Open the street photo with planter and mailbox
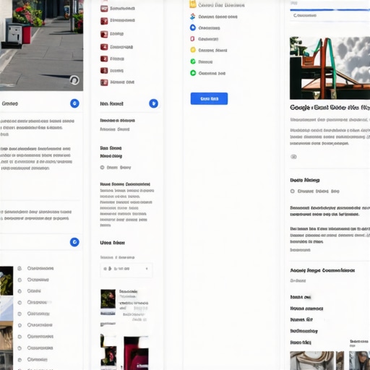The height and width of the screenshot is (370, 370). coord(41,46)
